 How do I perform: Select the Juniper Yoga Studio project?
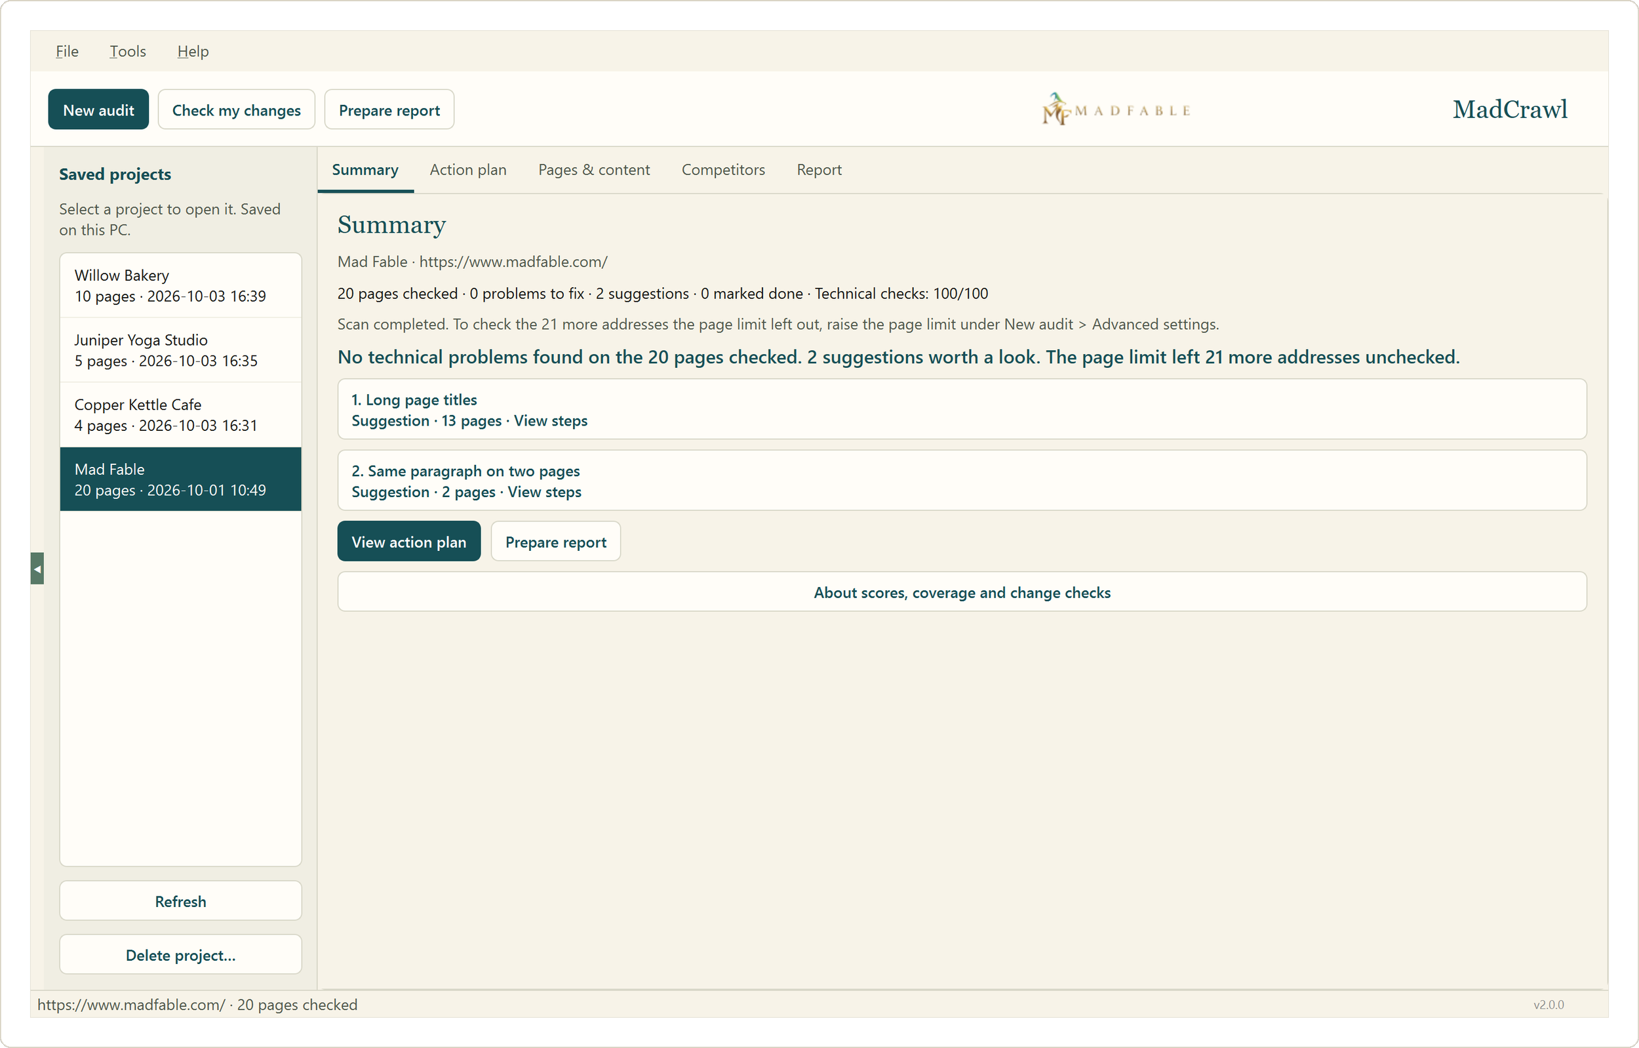click(x=180, y=350)
